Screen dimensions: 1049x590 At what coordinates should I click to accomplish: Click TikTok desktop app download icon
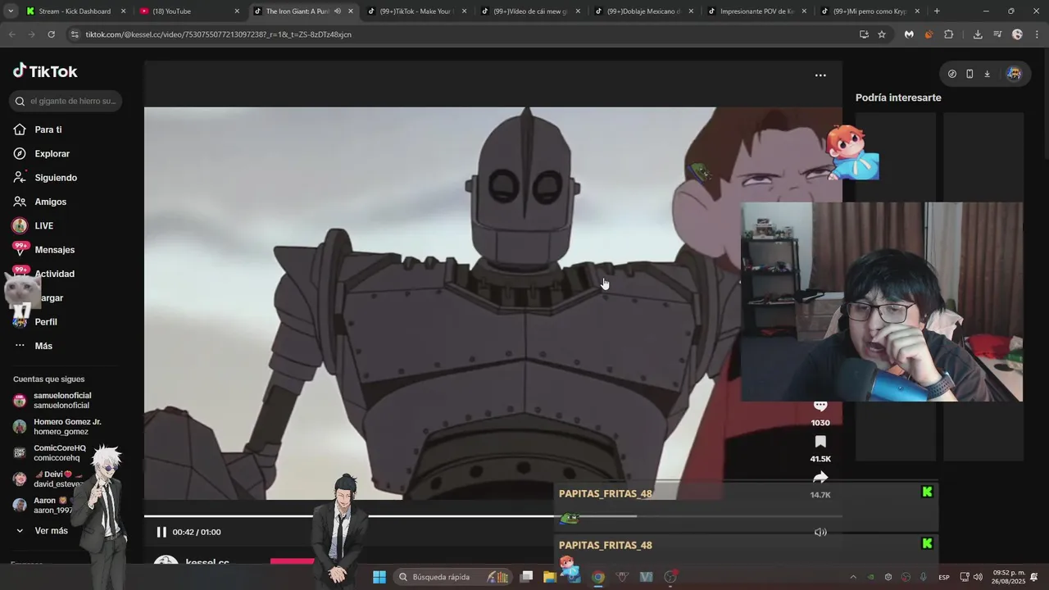pos(987,74)
